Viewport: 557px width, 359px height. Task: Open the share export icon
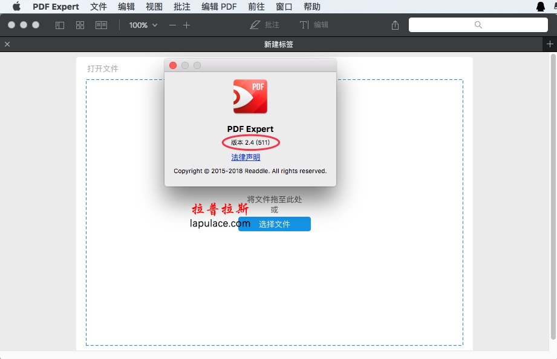click(395, 25)
